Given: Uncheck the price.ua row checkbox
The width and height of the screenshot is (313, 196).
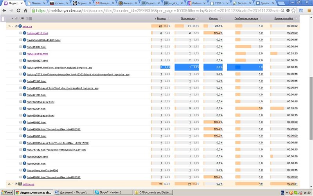Looking at the screenshot, I should point(16,26).
